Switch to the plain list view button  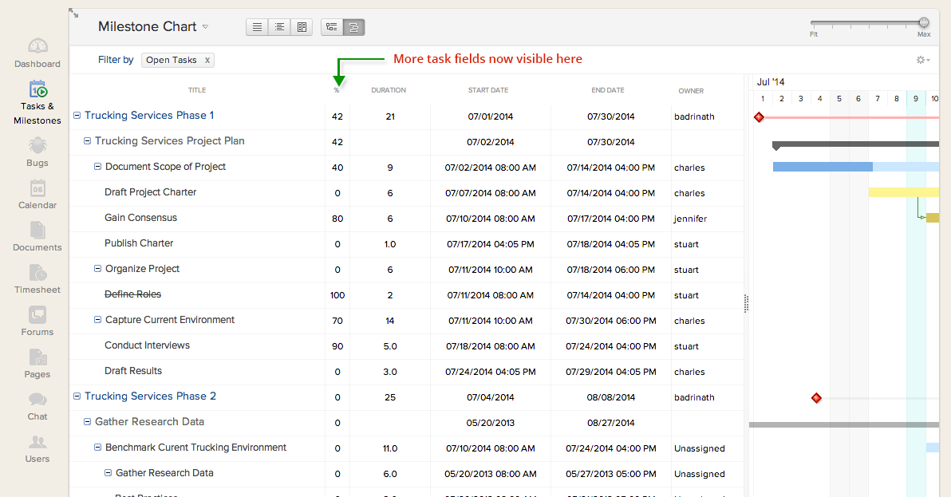click(x=257, y=27)
